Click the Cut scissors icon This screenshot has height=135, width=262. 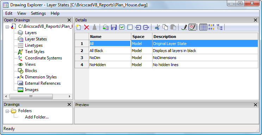157,27
